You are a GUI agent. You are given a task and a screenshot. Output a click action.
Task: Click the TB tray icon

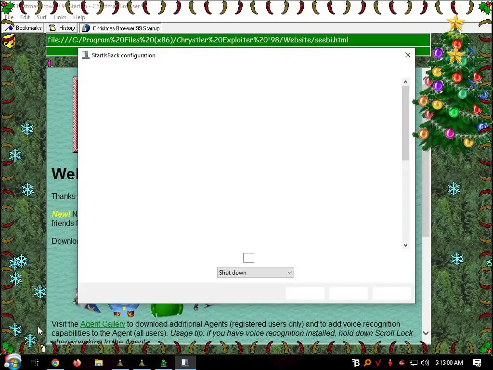point(356,363)
